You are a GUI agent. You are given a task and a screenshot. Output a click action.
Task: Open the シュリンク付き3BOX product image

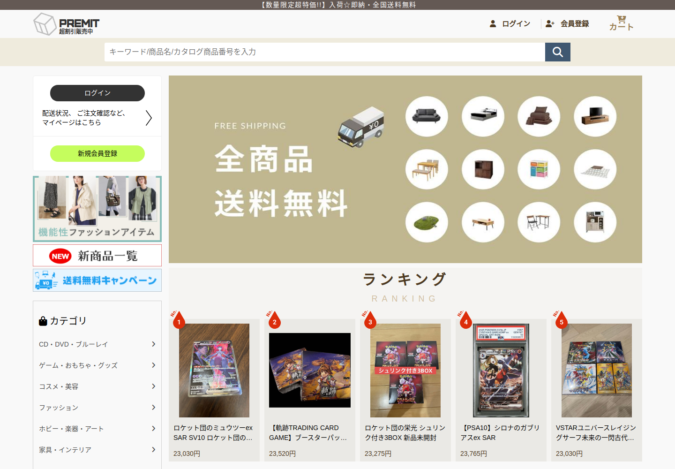click(x=405, y=371)
